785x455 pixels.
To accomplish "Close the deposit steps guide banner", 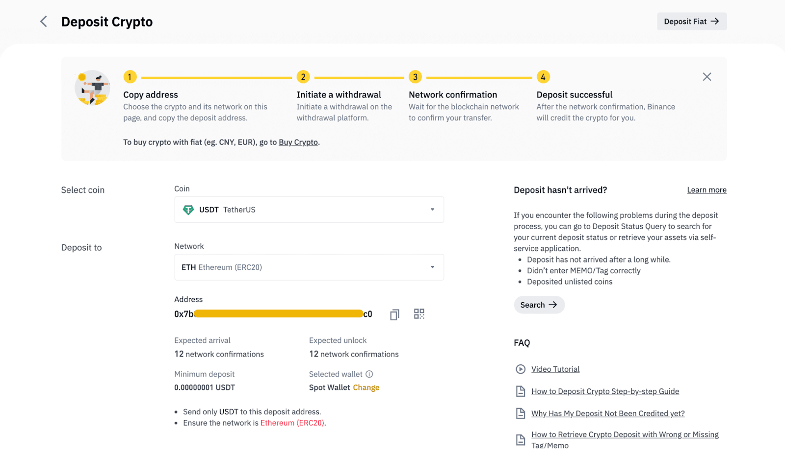I will [706, 77].
